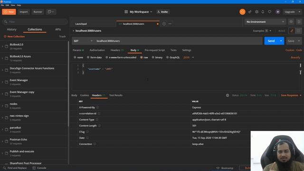Click the pencil comment icon beside BUILD
Screen dimensions: 304x171
(292, 31)
